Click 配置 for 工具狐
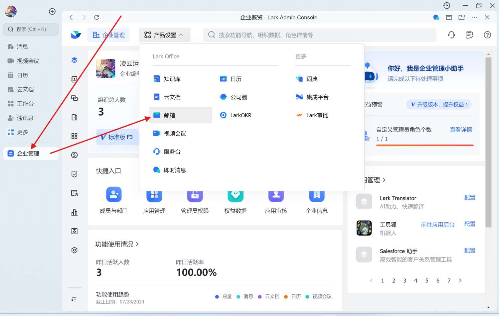 [470, 224]
